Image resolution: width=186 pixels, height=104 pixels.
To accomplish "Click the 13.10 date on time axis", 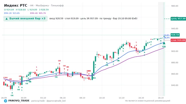I will point(121,98).
